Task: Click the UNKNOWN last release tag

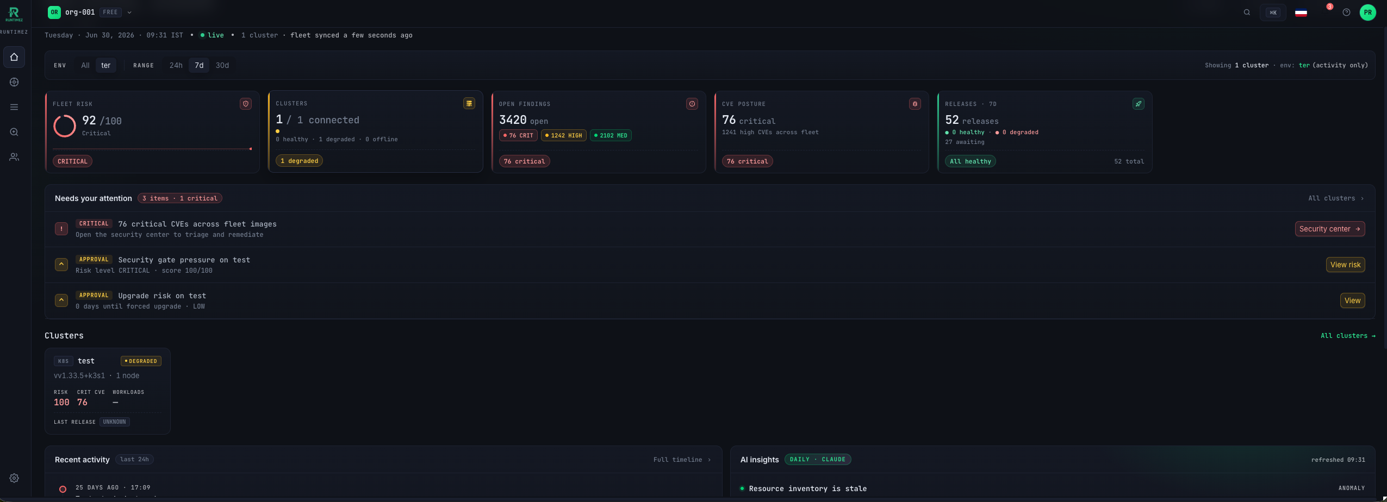Action: tap(114, 422)
